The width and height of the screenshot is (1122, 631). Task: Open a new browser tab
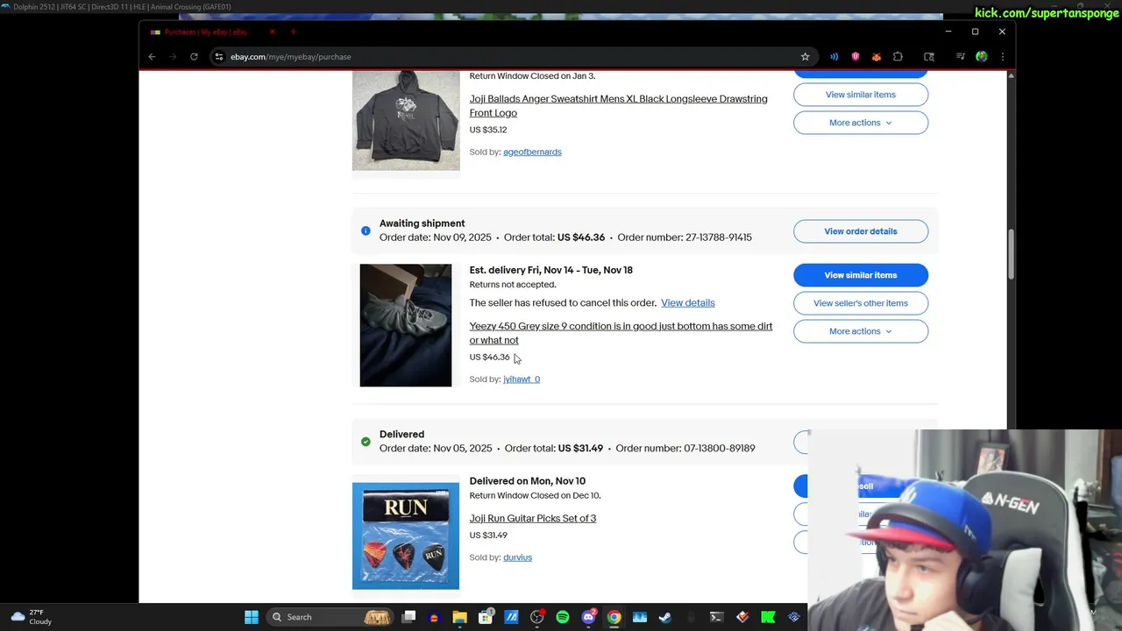293,32
